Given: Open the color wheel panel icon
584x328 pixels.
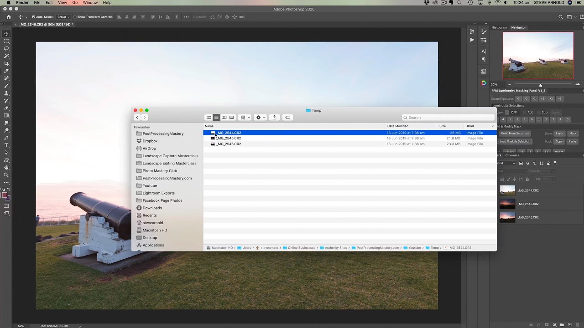Looking at the screenshot, I should [x=484, y=83].
